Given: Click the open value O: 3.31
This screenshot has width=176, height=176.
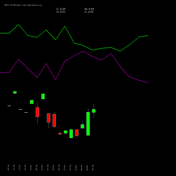Looking at the screenshot, I should (61, 12).
